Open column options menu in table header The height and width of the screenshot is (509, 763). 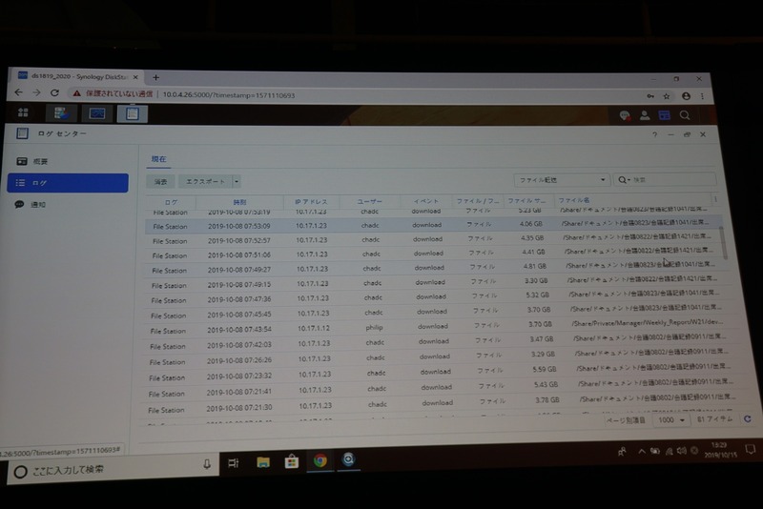click(x=715, y=199)
